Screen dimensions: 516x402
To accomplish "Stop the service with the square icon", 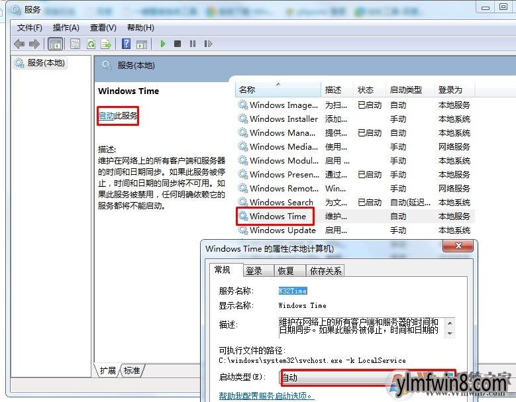I will tap(178, 44).
